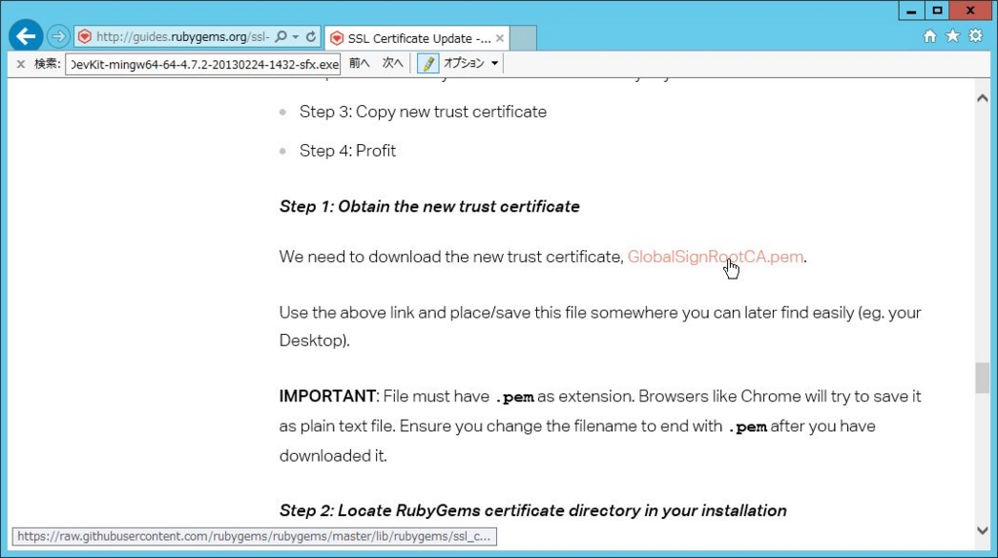The width and height of the screenshot is (998, 558).
Task: Click the search magnifier in the address bar
Action: (282, 37)
